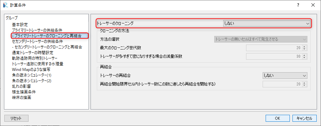Open トレーサー追跡に使用する水理量 group
321x126 pixels.
pyautogui.click(x=37, y=64)
